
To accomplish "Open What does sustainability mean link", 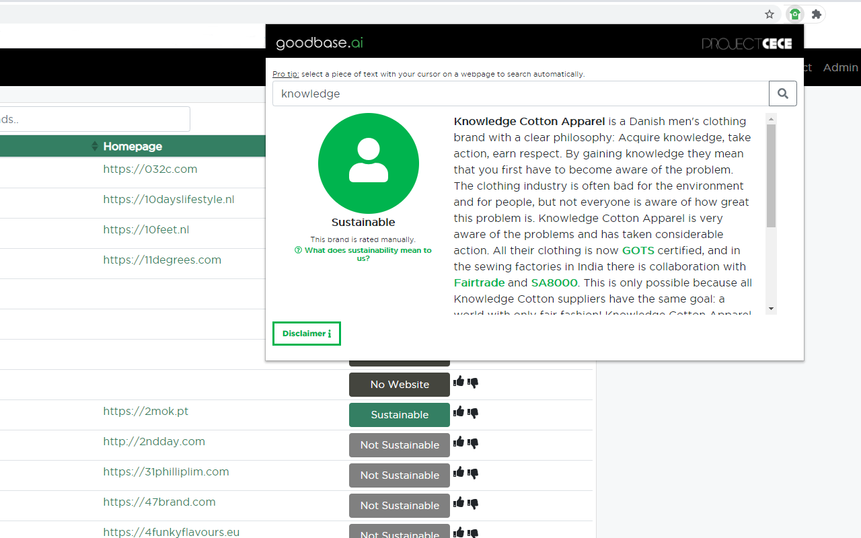I will (363, 254).
